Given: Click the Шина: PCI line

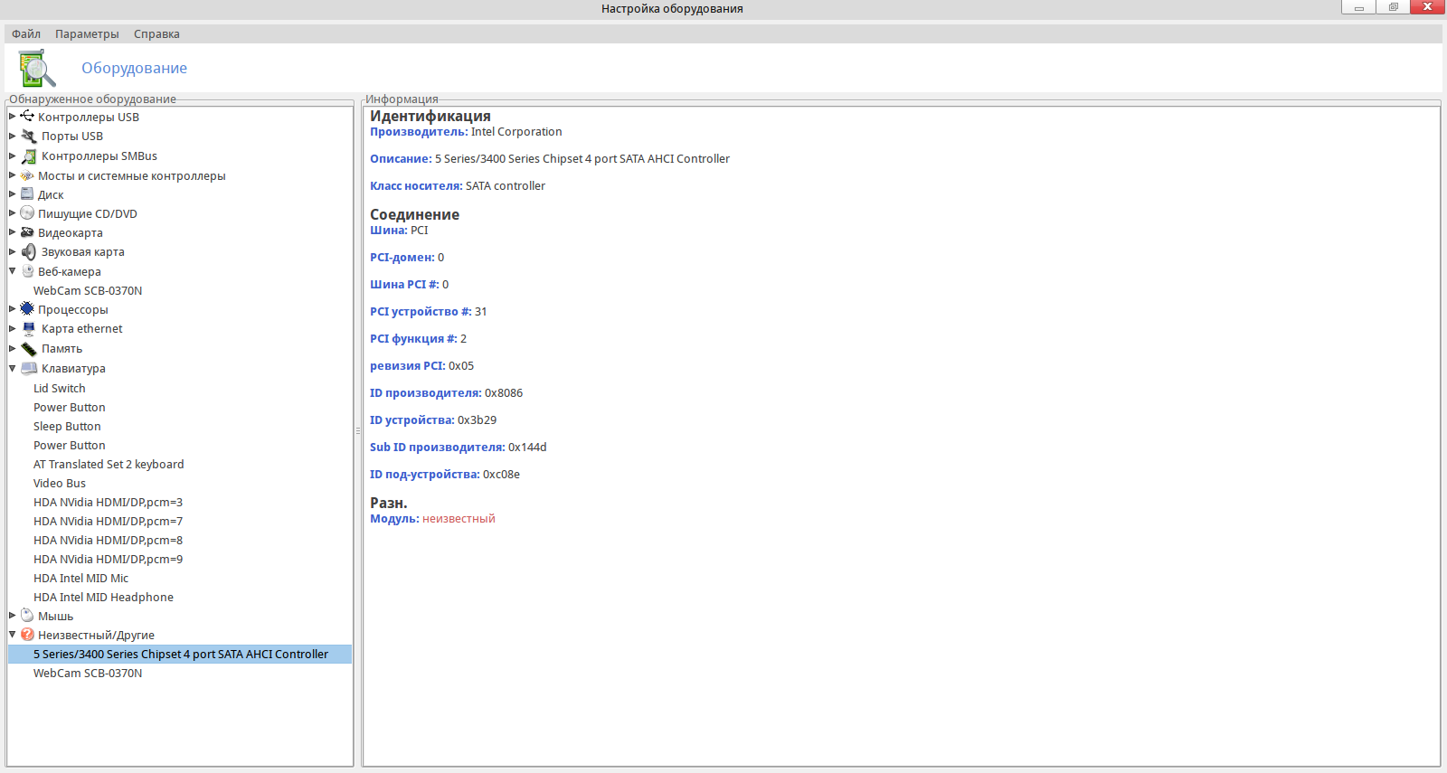Looking at the screenshot, I should [x=399, y=230].
